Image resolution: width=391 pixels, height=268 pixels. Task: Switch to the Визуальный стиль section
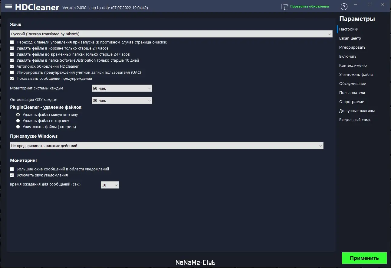point(355,120)
